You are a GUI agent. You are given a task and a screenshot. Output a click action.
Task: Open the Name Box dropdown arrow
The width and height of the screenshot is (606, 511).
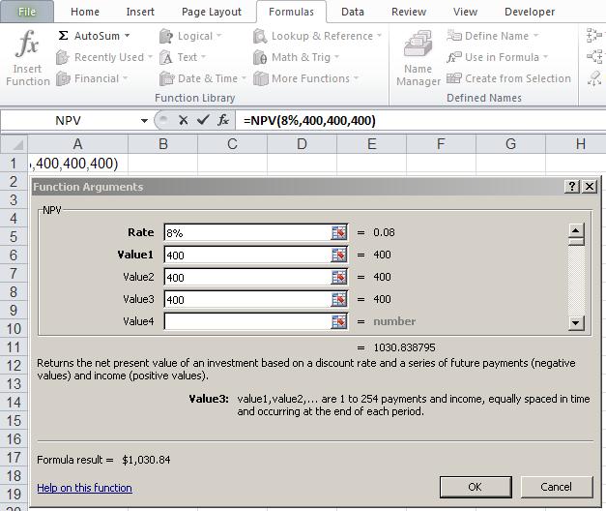144,121
